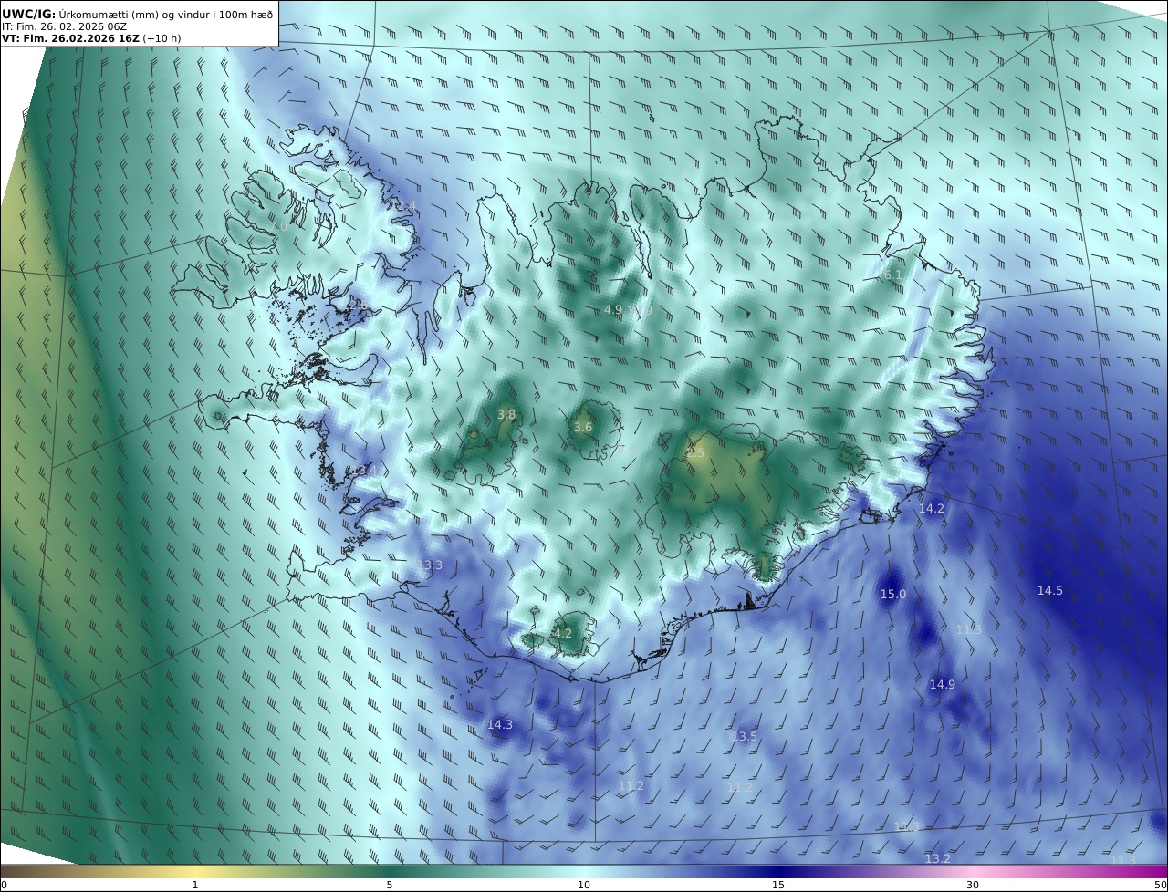The height and width of the screenshot is (892, 1168).
Task: Click the 14.3 value south of Iceland
Action: [499, 724]
